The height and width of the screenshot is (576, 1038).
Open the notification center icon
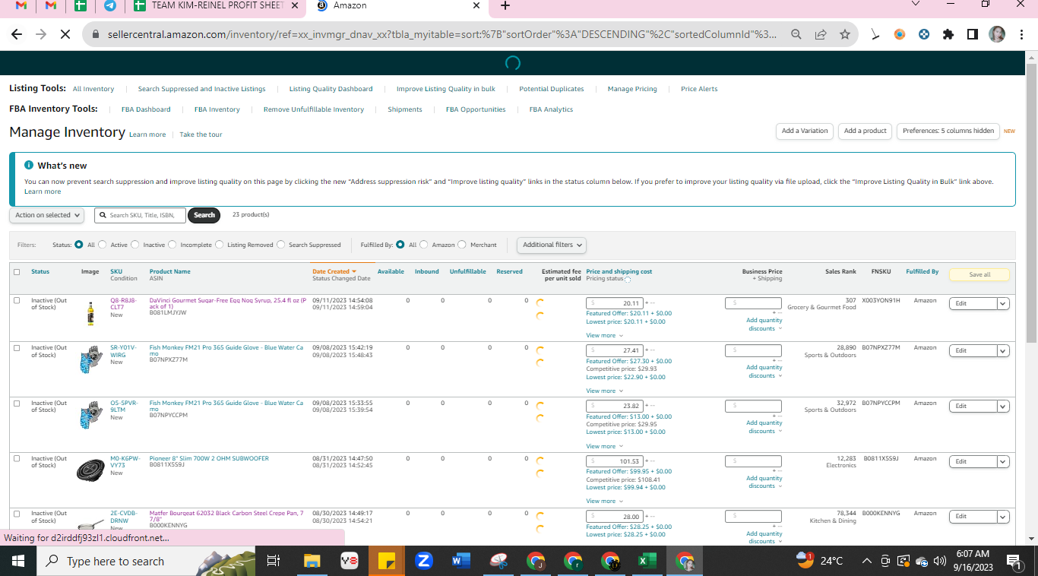[x=1013, y=561]
